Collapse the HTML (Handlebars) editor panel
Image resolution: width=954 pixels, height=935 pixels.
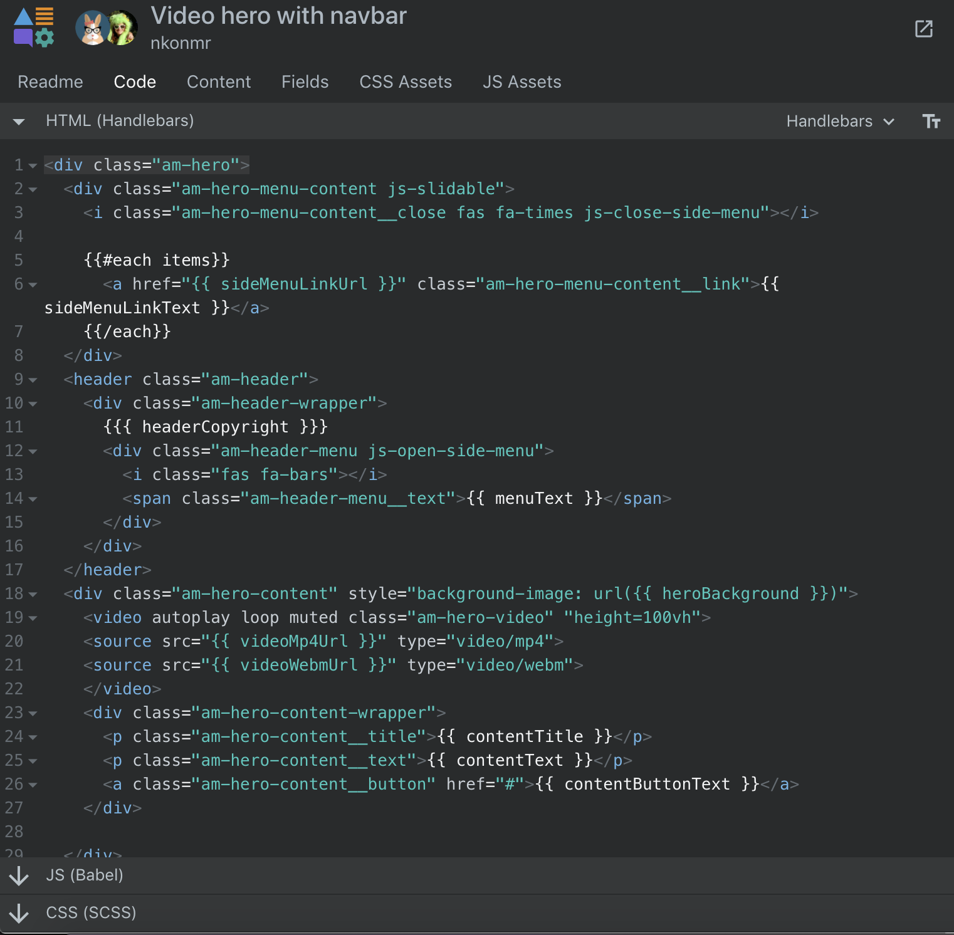click(x=19, y=121)
